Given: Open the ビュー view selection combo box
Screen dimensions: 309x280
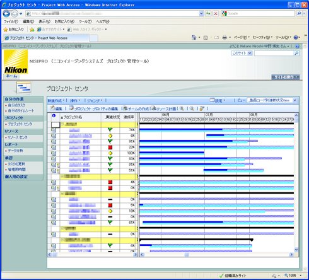Looking at the screenshot, I should 272,100.
